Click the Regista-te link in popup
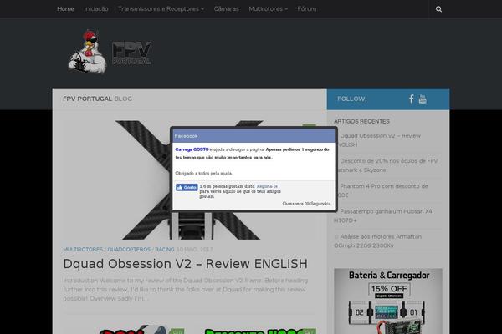Viewport: 502px width, 334px height. (267, 186)
